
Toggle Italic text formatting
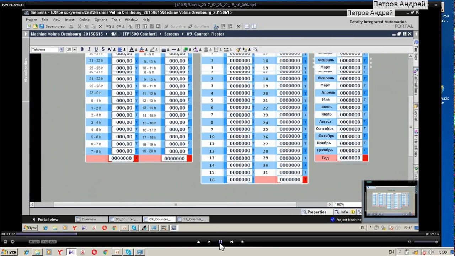(89, 49)
